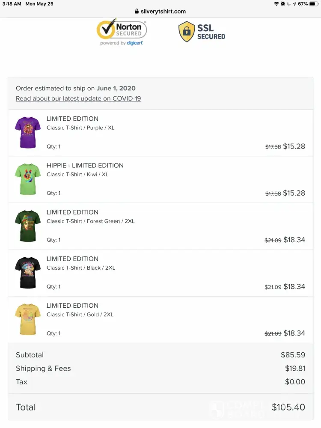This screenshot has width=321, height=428.
Task: Tap the battery indicator icon
Action: coord(315,4)
